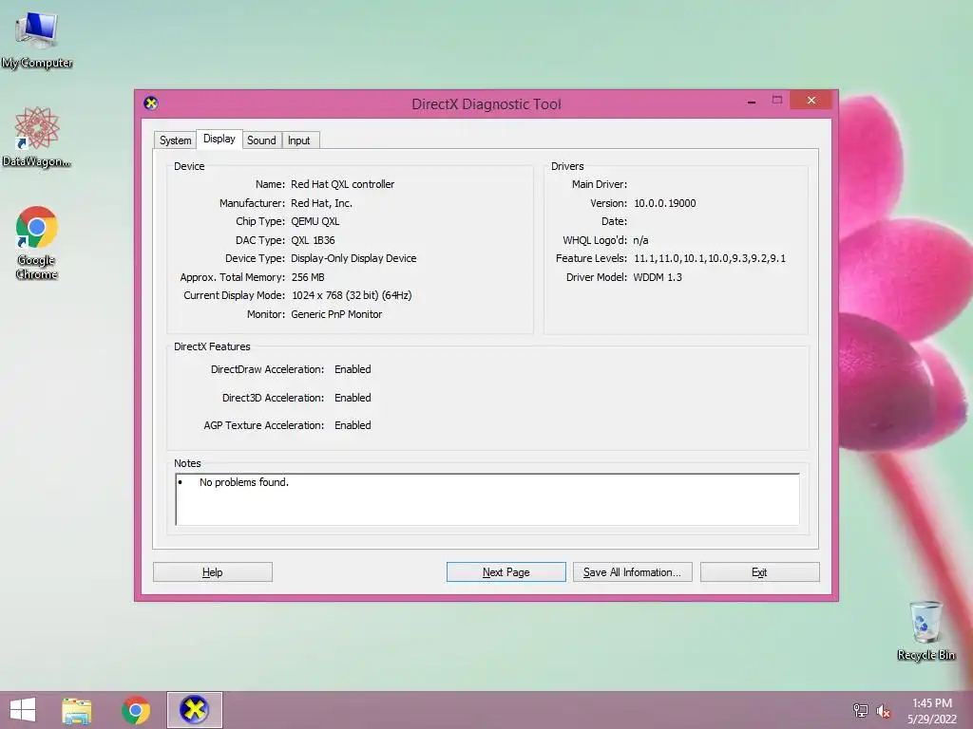
Task: Click the 'DirectX Diagnostic Tool' window title
Action: tap(486, 104)
